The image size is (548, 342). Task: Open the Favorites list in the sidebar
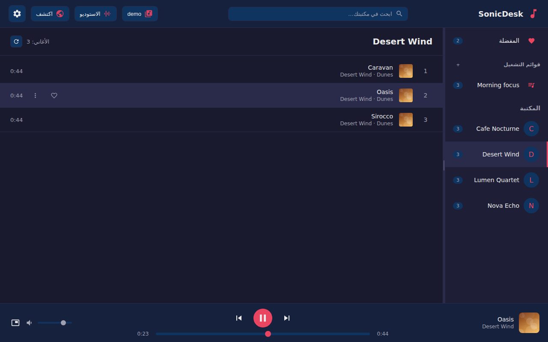pos(496,41)
